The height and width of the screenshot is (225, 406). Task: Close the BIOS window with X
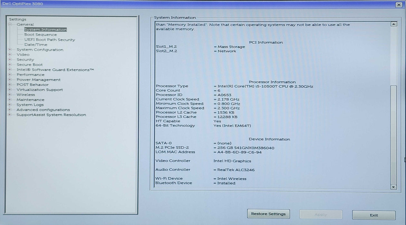(x=399, y=4)
